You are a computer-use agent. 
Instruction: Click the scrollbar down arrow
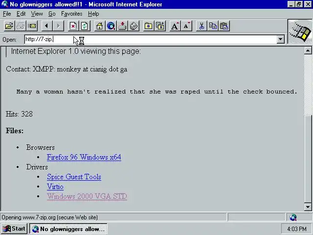pos(308,207)
